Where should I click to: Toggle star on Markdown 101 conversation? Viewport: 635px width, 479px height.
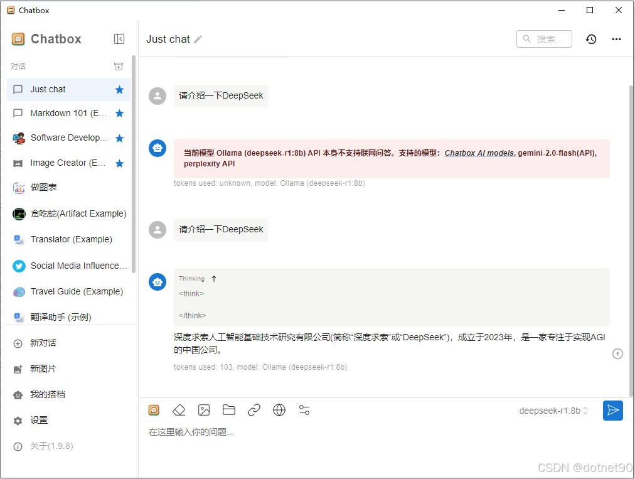[x=119, y=113]
